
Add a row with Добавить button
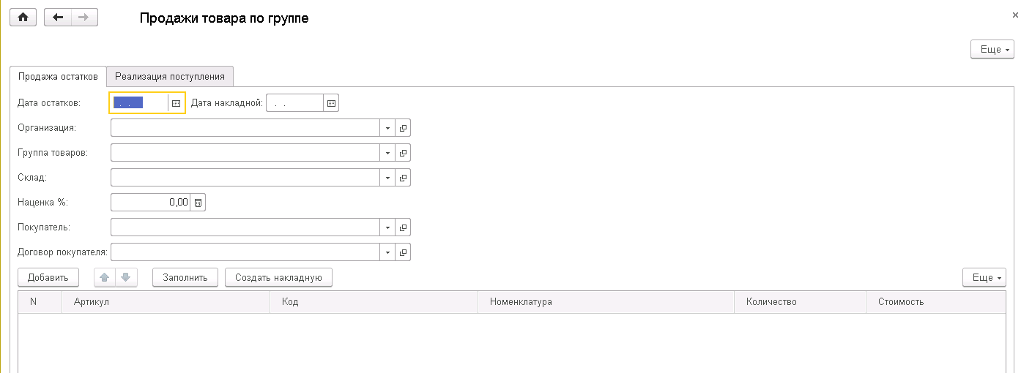click(x=48, y=278)
